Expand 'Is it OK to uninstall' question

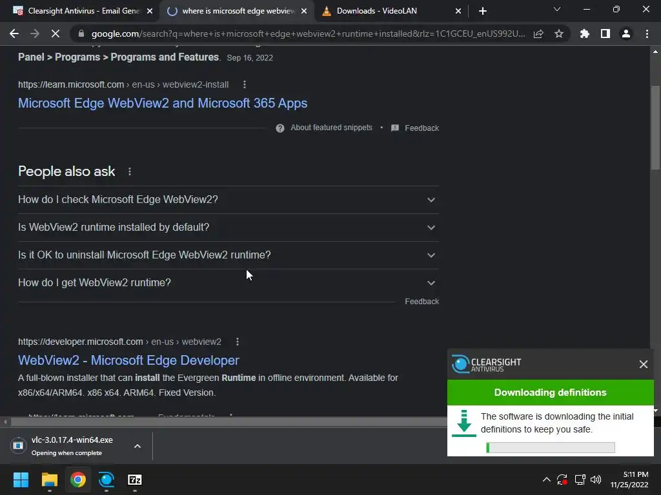click(x=228, y=255)
